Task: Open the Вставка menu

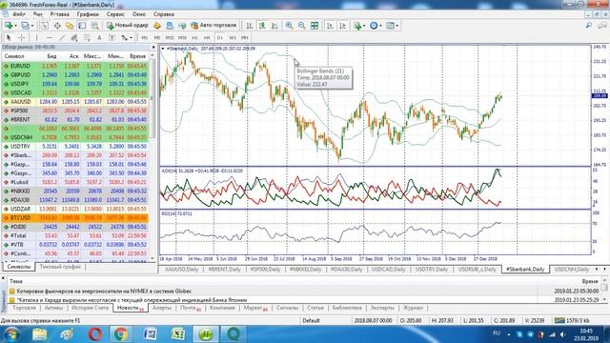Action: point(59,14)
